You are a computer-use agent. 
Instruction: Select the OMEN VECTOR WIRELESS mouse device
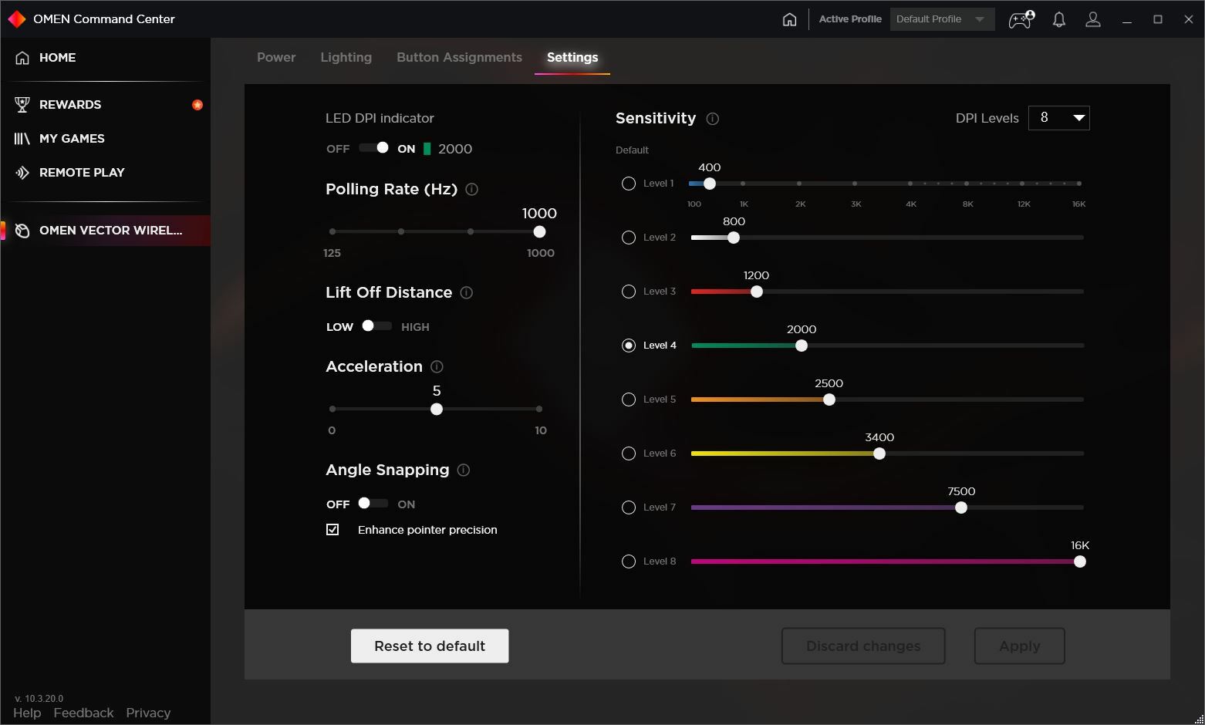[111, 230]
